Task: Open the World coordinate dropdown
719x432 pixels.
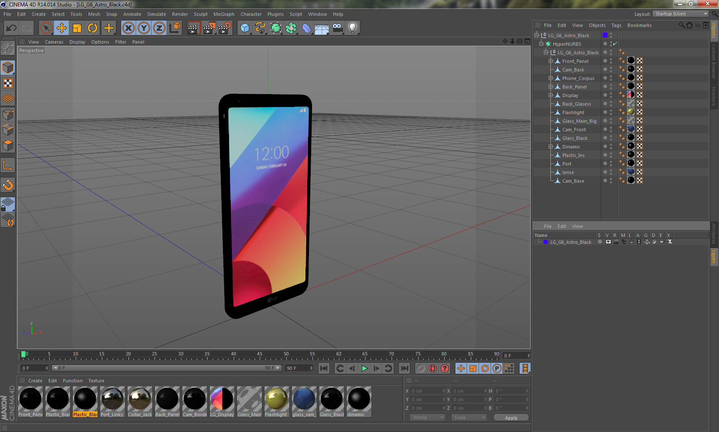Action: (428, 417)
